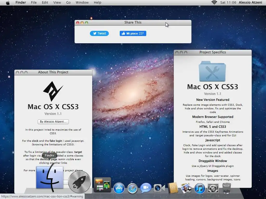Click the Alessio Atzeni user name menu
This screenshot has height=199, width=266.
(x=250, y=3)
